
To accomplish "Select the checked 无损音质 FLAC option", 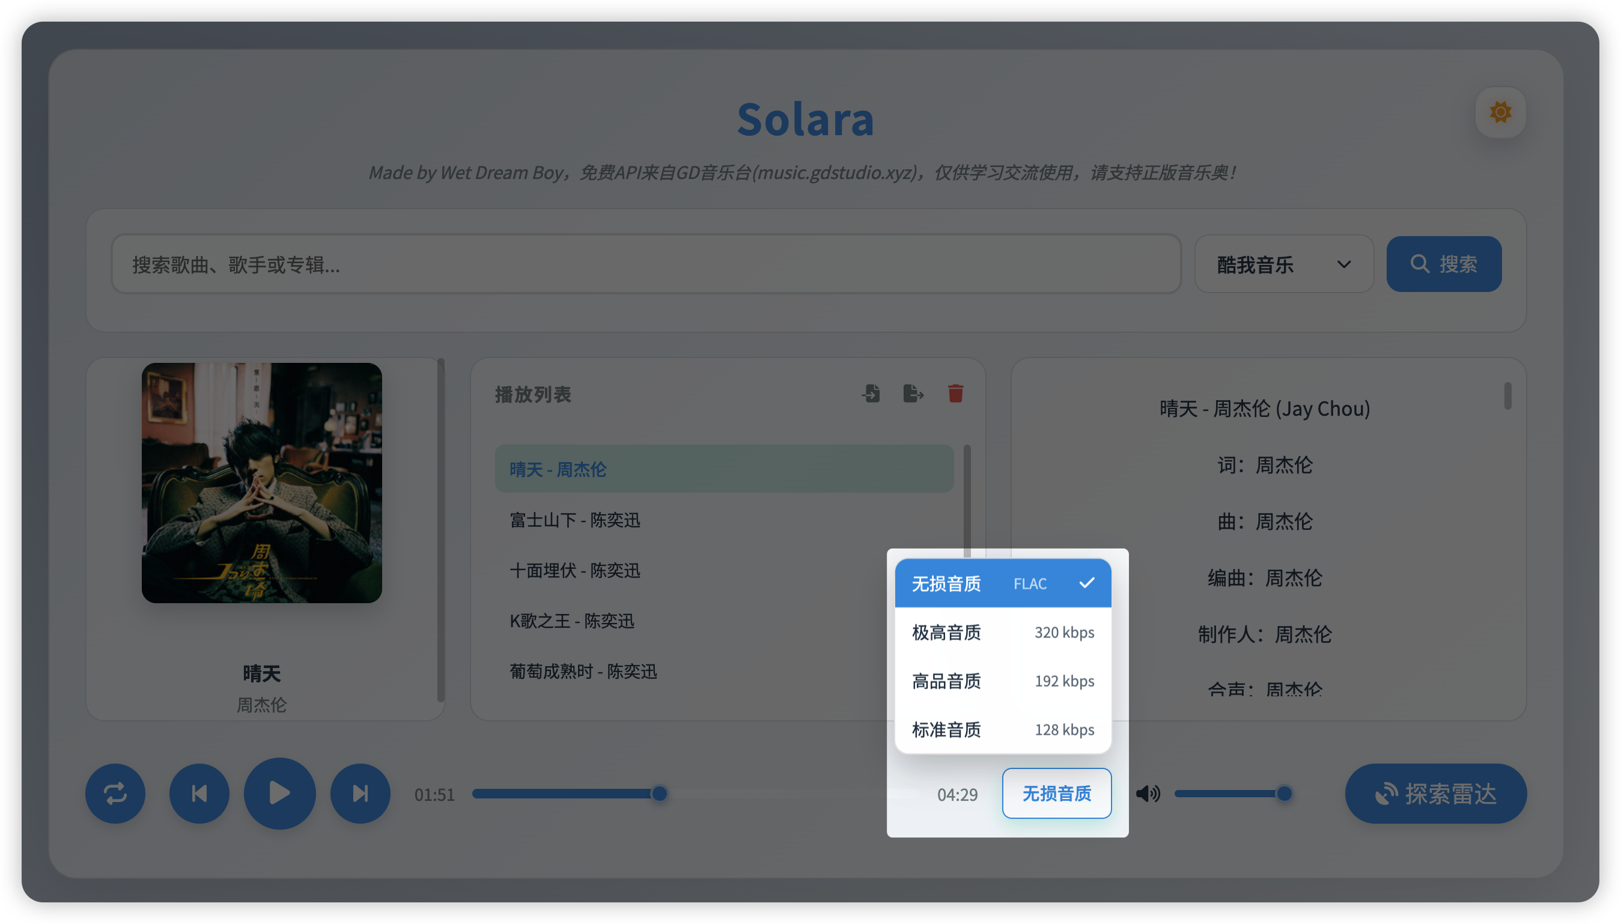I will (x=1002, y=583).
